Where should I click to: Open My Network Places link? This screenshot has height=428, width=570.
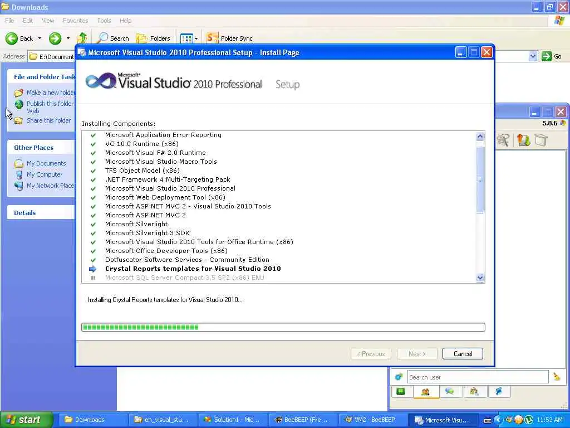[x=50, y=186]
